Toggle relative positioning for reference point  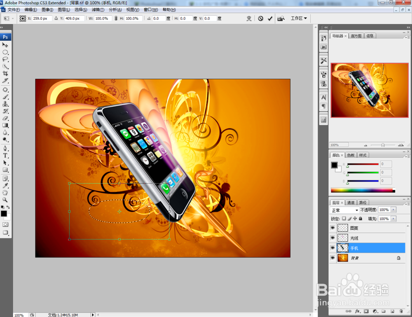tap(56, 19)
